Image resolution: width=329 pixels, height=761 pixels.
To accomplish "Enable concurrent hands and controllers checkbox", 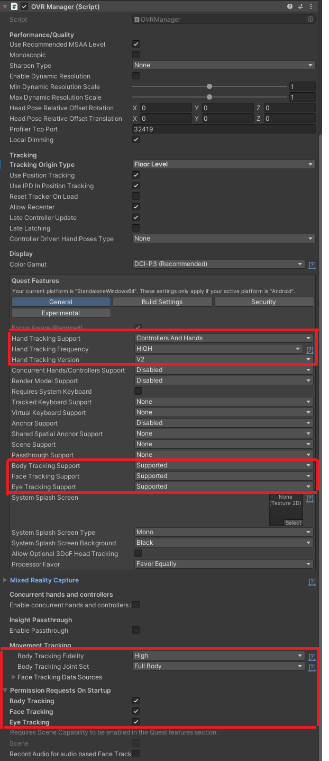I will click(x=136, y=605).
